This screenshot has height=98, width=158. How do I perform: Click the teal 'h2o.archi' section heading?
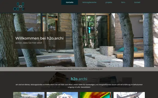point(79,79)
